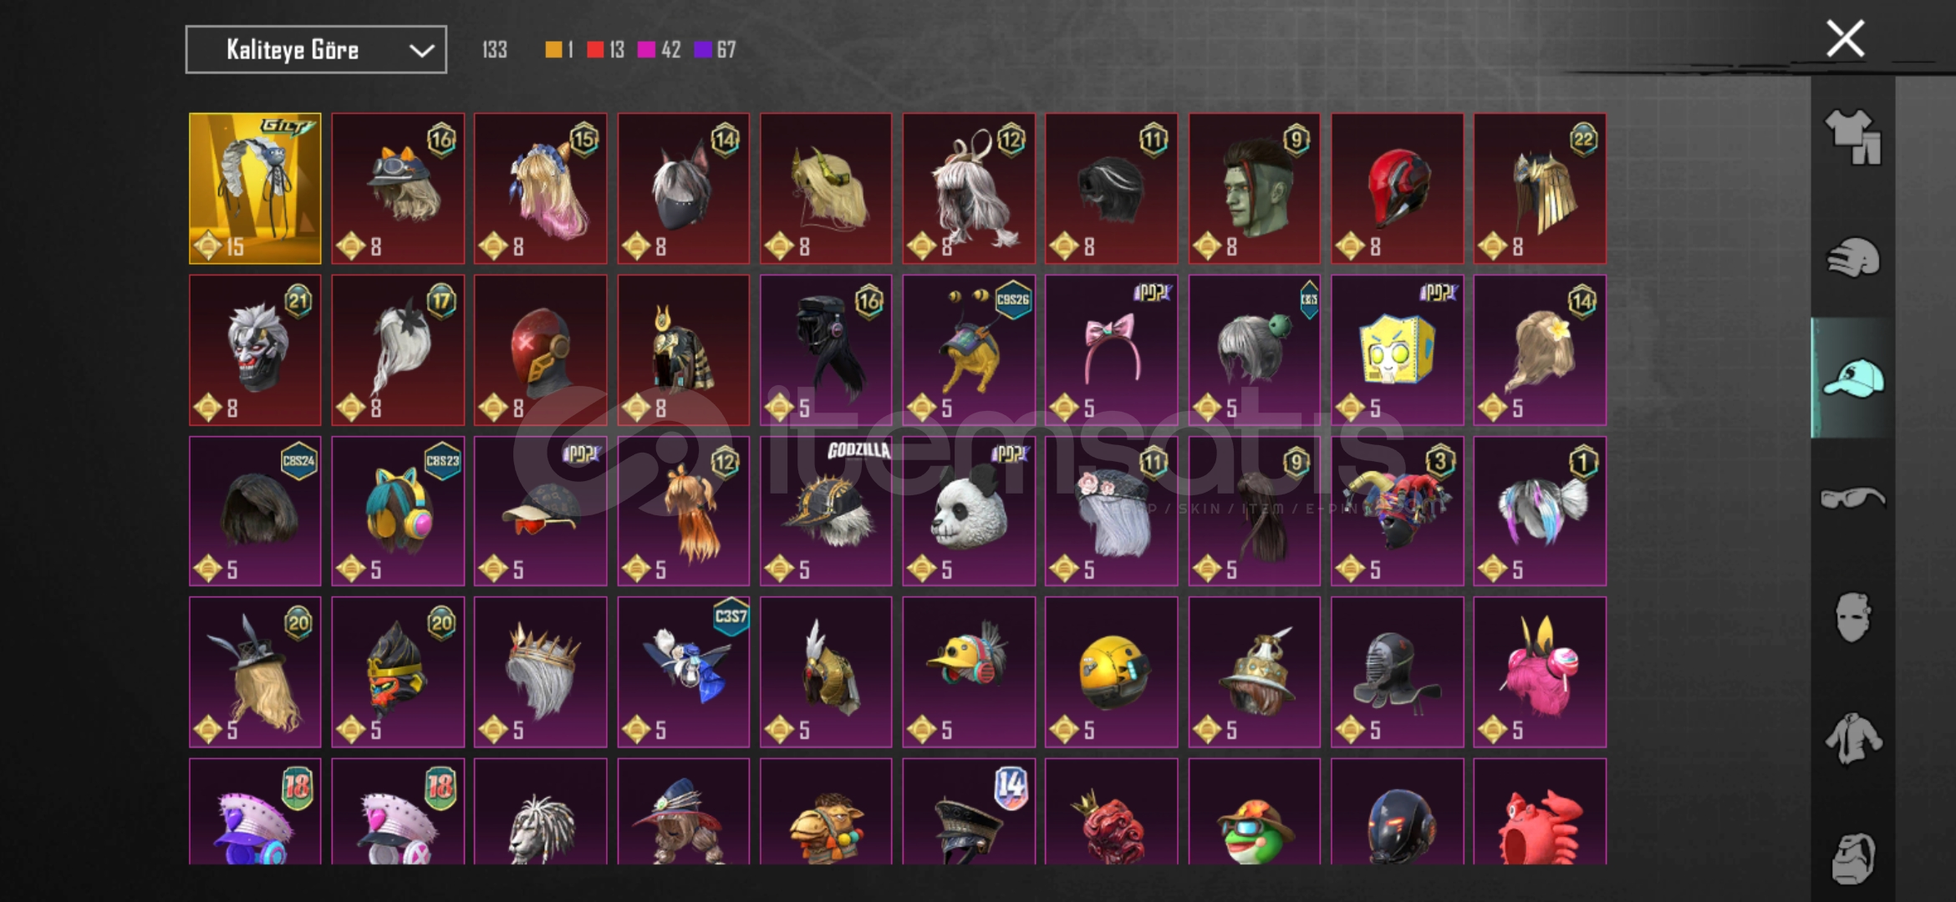The width and height of the screenshot is (1956, 902).
Task: Open the glasses category icon
Action: click(1852, 498)
